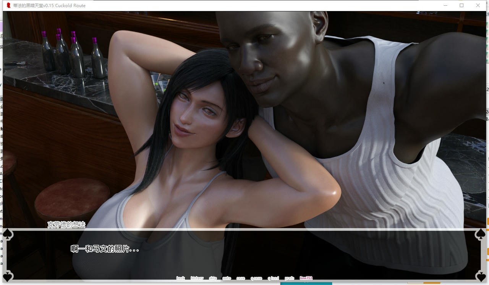The width and height of the screenshot is (489, 285).
Task: Open the save screen
Action: click(241, 278)
